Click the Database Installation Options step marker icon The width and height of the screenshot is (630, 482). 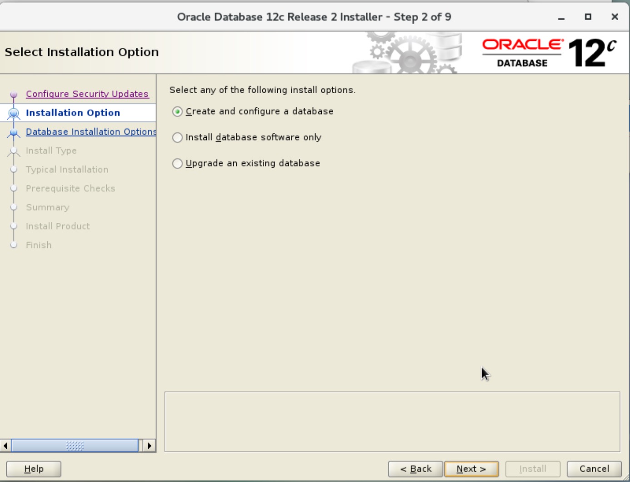[x=14, y=133]
